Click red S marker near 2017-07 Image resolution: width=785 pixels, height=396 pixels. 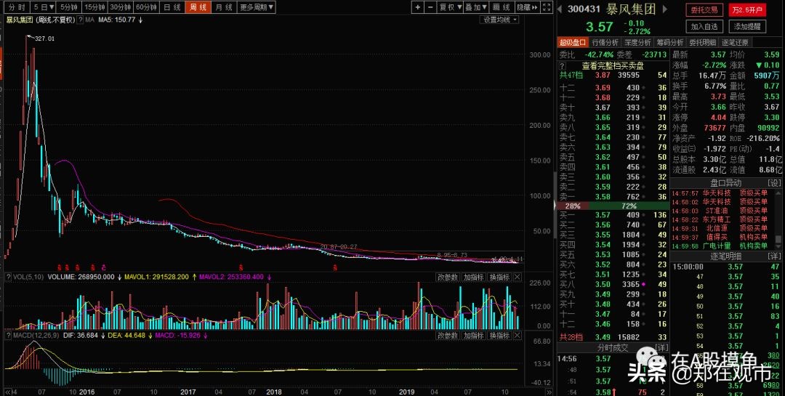[241, 267]
